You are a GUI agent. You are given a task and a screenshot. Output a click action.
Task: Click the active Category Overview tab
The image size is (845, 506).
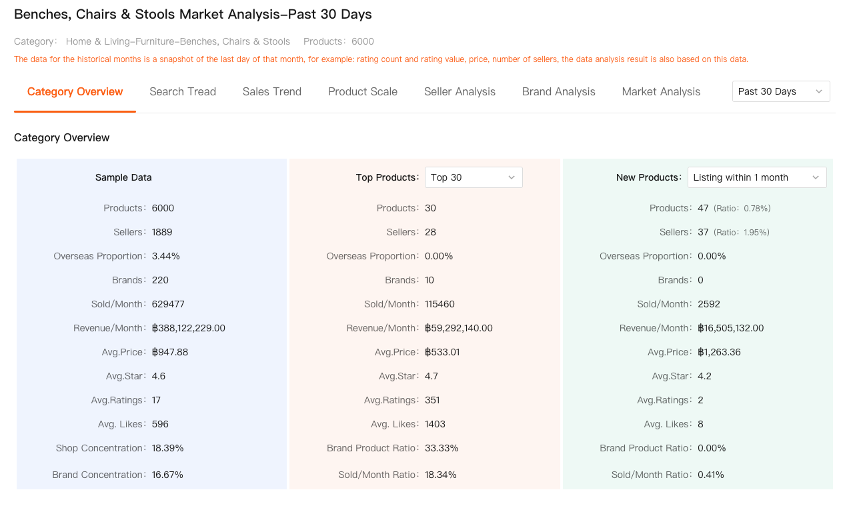[x=75, y=92]
